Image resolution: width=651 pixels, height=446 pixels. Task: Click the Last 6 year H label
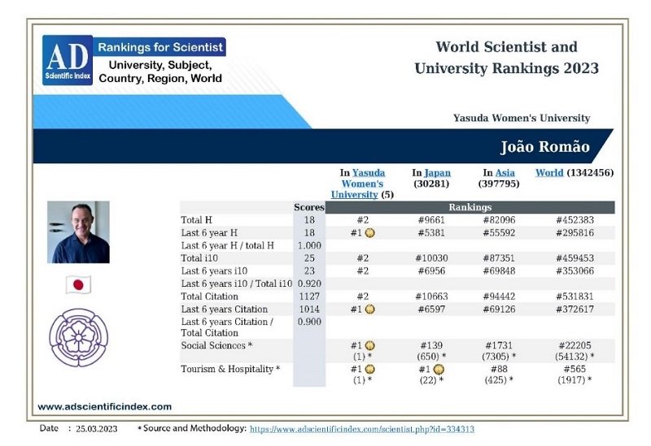[209, 233]
